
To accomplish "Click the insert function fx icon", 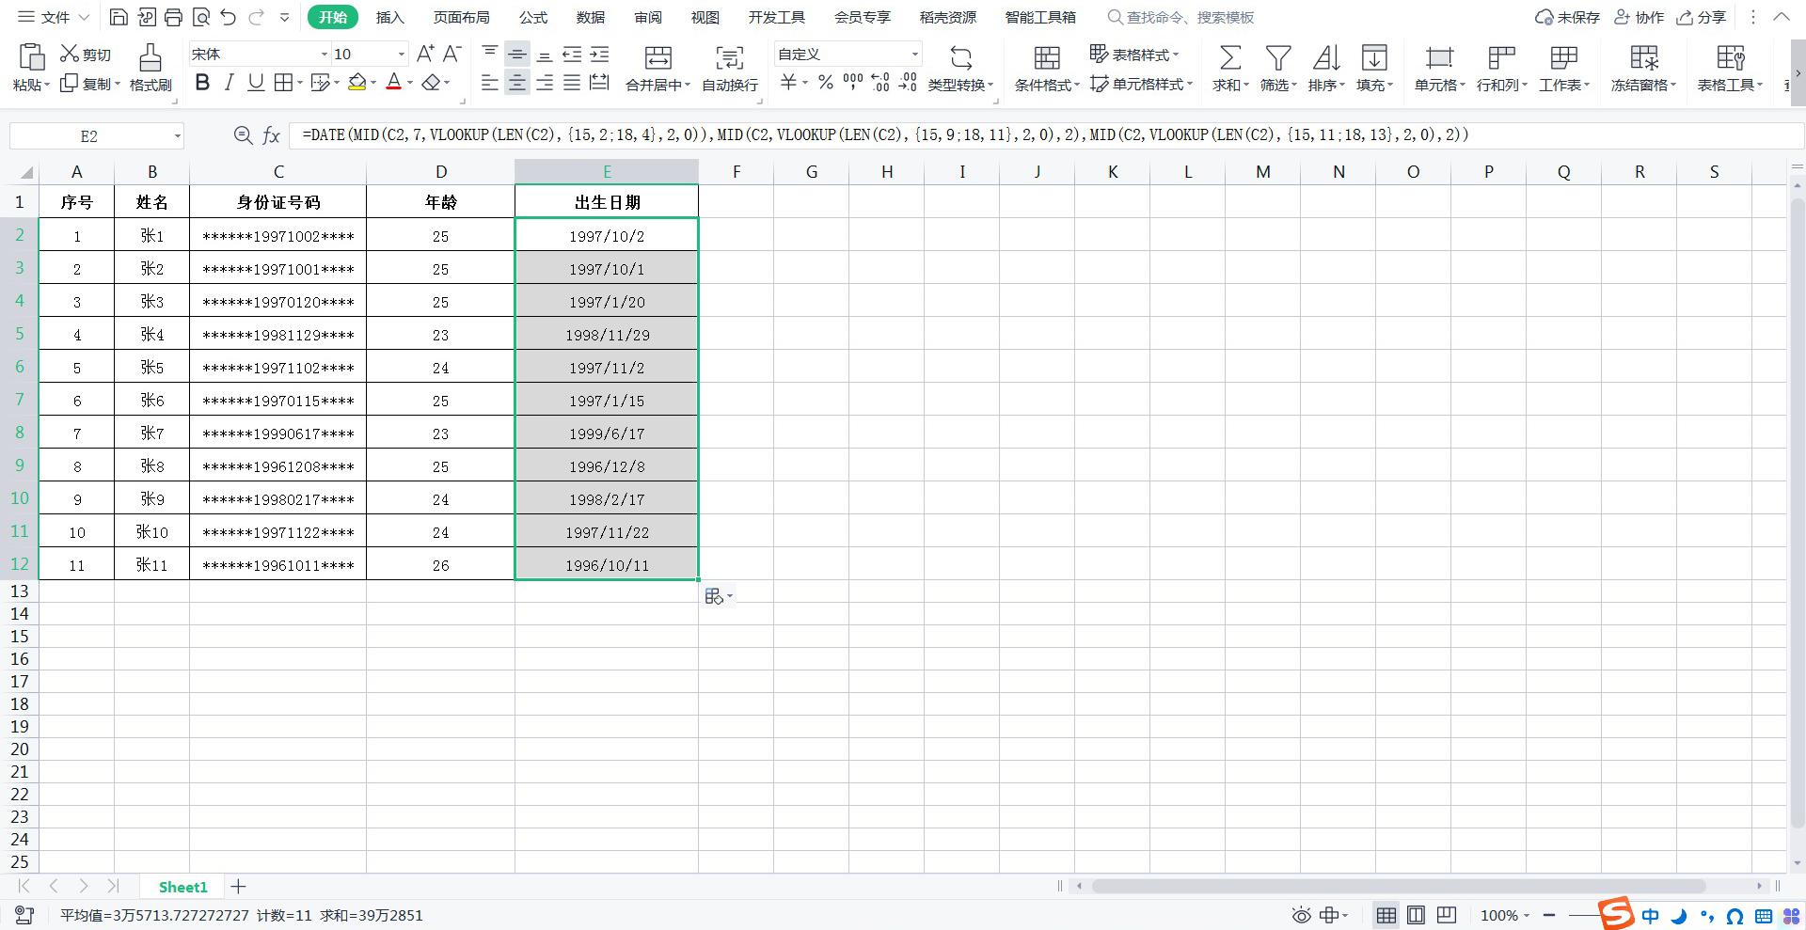I will [x=271, y=136].
